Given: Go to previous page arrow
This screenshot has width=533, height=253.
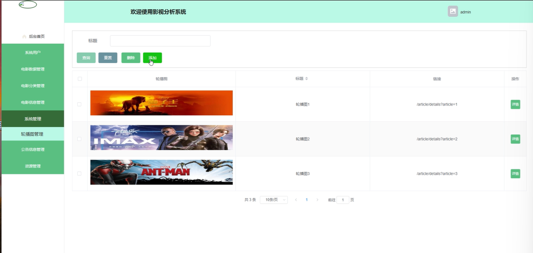Looking at the screenshot, I should (296, 200).
